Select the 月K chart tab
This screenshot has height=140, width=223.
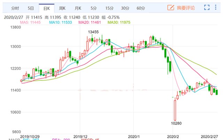pyautogui.click(x=78, y=8)
